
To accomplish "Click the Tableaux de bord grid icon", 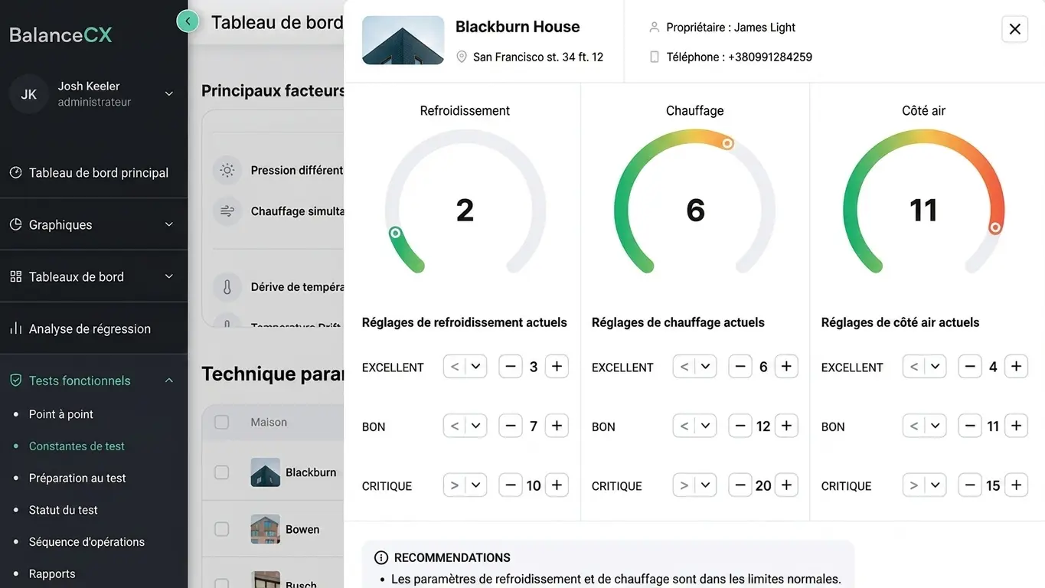I will 15,276.
